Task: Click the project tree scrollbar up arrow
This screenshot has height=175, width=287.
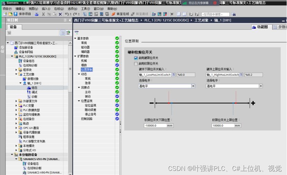Action: pos(70,43)
